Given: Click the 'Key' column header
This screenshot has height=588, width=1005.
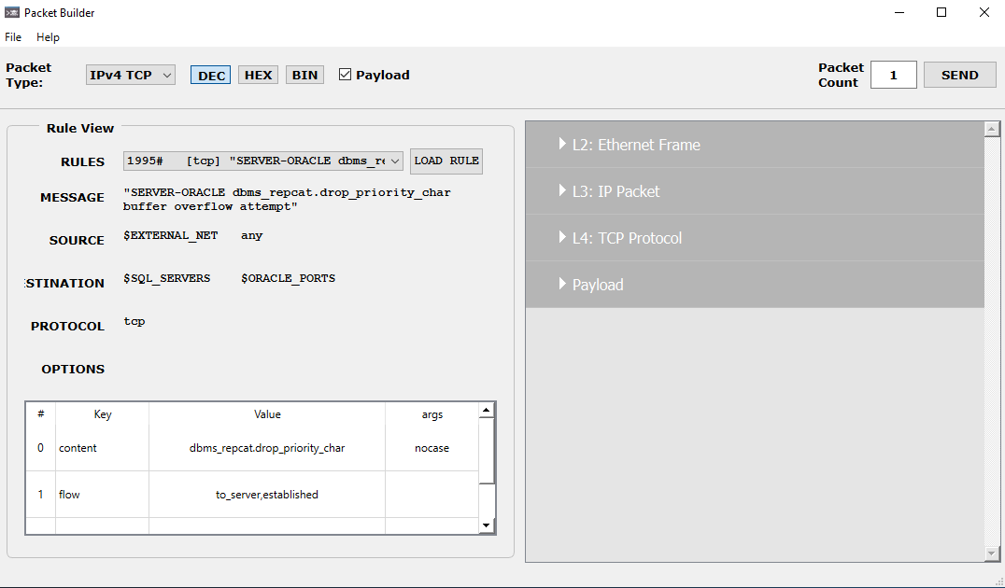Looking at the screenshot, I should coord(103,414).
